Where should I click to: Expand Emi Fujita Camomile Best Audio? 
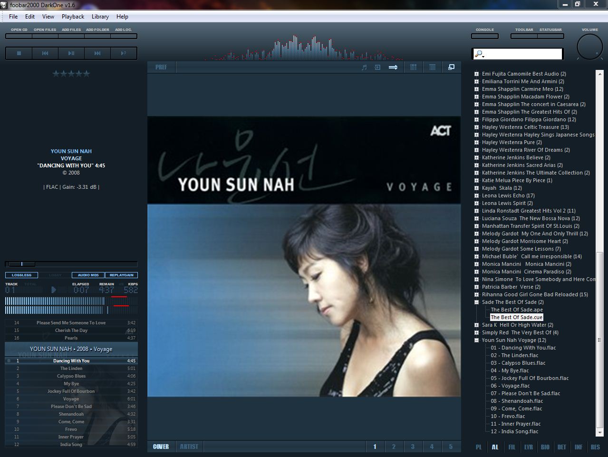476,74
